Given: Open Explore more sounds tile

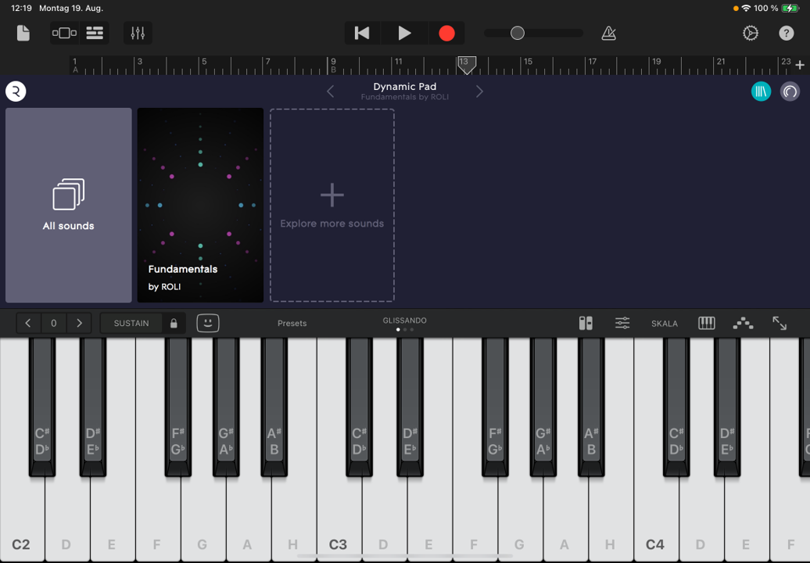Looking at the screenshot, I should click(x=332, y=205).
